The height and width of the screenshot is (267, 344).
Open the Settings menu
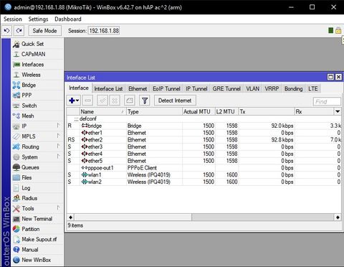pyautogui.click(x=38, y=19)
